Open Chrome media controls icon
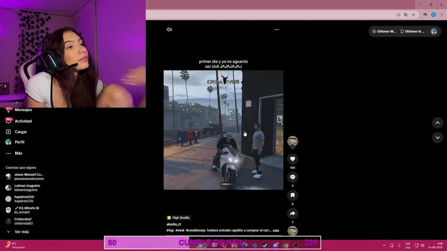 pyautogui.click(x=425, y=15)
